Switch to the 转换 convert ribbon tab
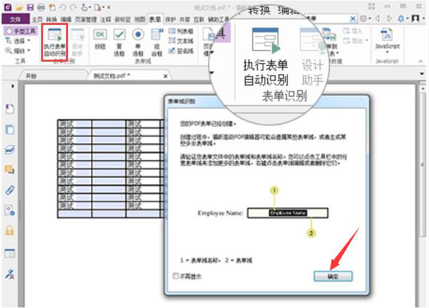Image resolution: width=429 pixels, height=308 pixels. point(51,19)
